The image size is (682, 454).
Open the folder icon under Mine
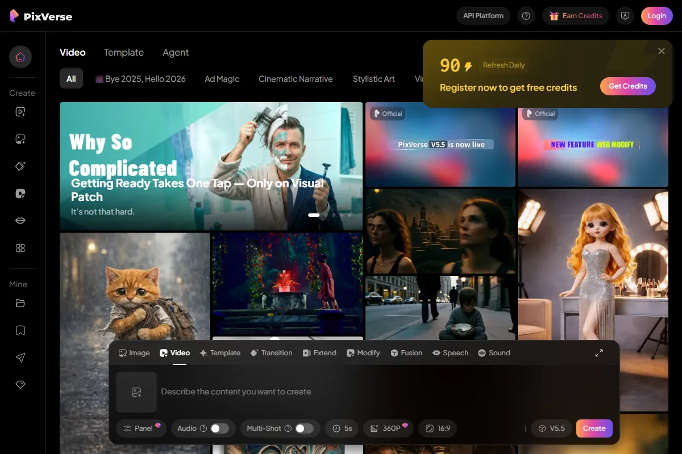tap(20, 303)
